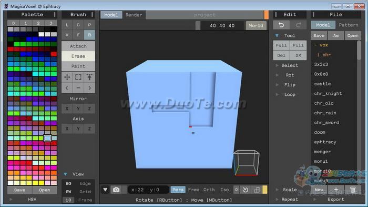Toggle the Edge view option
The height and width of the screenshot is (207, 368).
85,183
